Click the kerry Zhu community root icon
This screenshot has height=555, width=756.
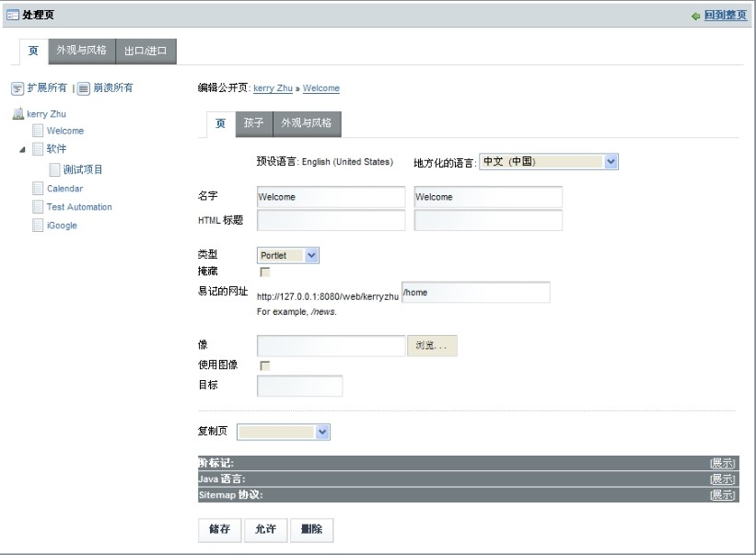17,114
